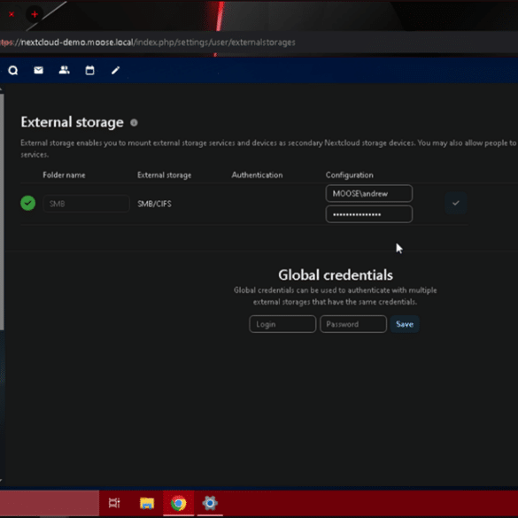Click the browser address bar URL
The image size is (518, 518).
click(148, 43)
